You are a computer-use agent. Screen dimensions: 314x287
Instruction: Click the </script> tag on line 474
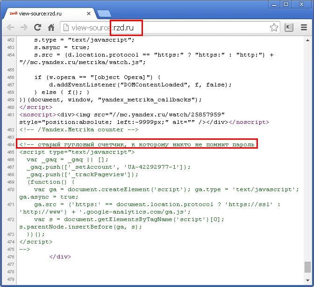point(36,242)
